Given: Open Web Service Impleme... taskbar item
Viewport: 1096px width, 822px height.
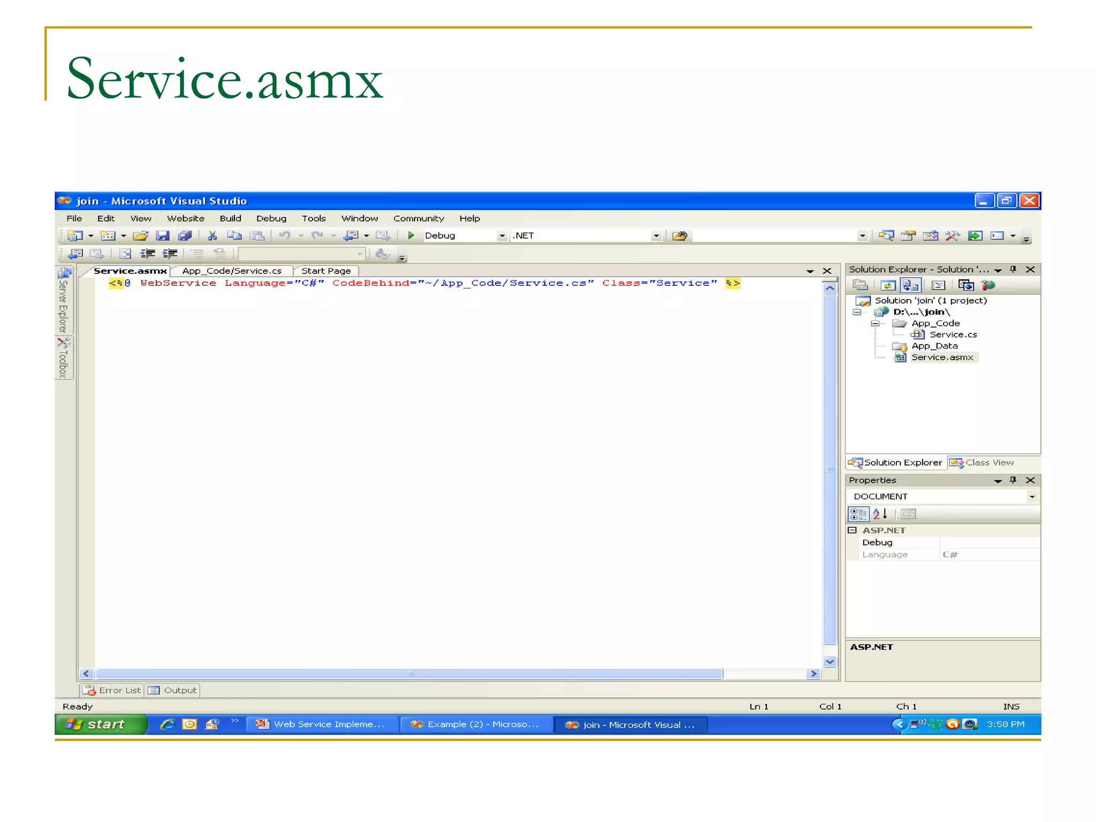Looking at the screenshot, I should pyautogui.click(x=322, y=725).
